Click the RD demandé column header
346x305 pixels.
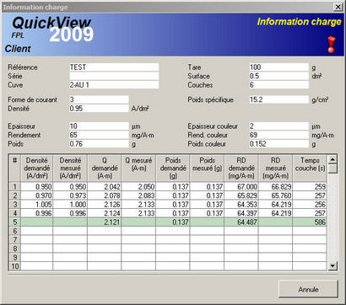[241, 168]
